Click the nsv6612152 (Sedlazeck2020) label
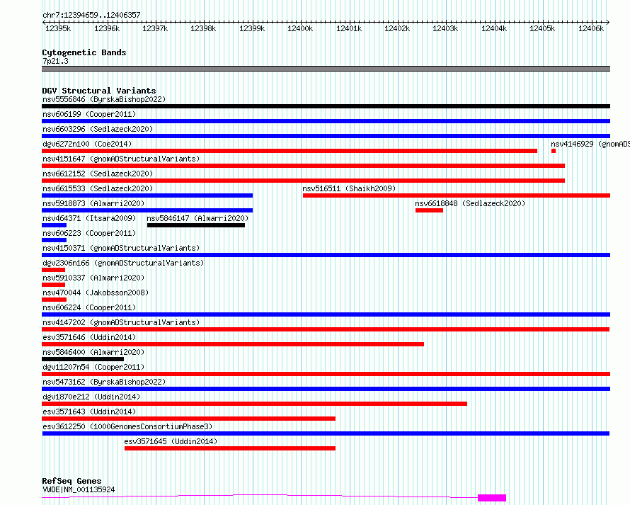Viewport: 630px width, 505px height. 98,174
